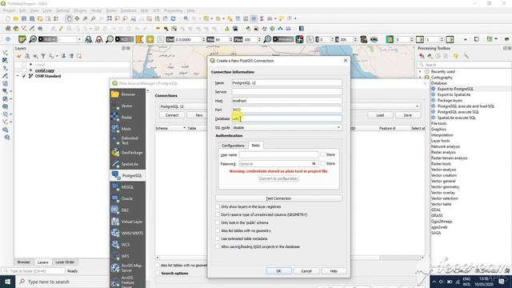Screen dimensions: 512x288
Task: Select the Vector source type
Action: click(128, 106)
